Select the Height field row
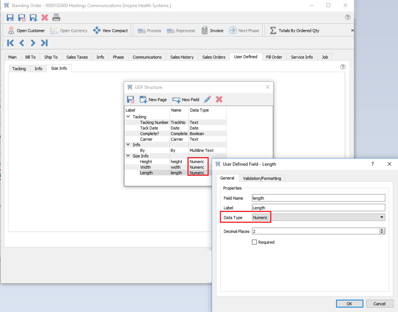This screenshot has width=398, height=312. [x=176, y=162]
